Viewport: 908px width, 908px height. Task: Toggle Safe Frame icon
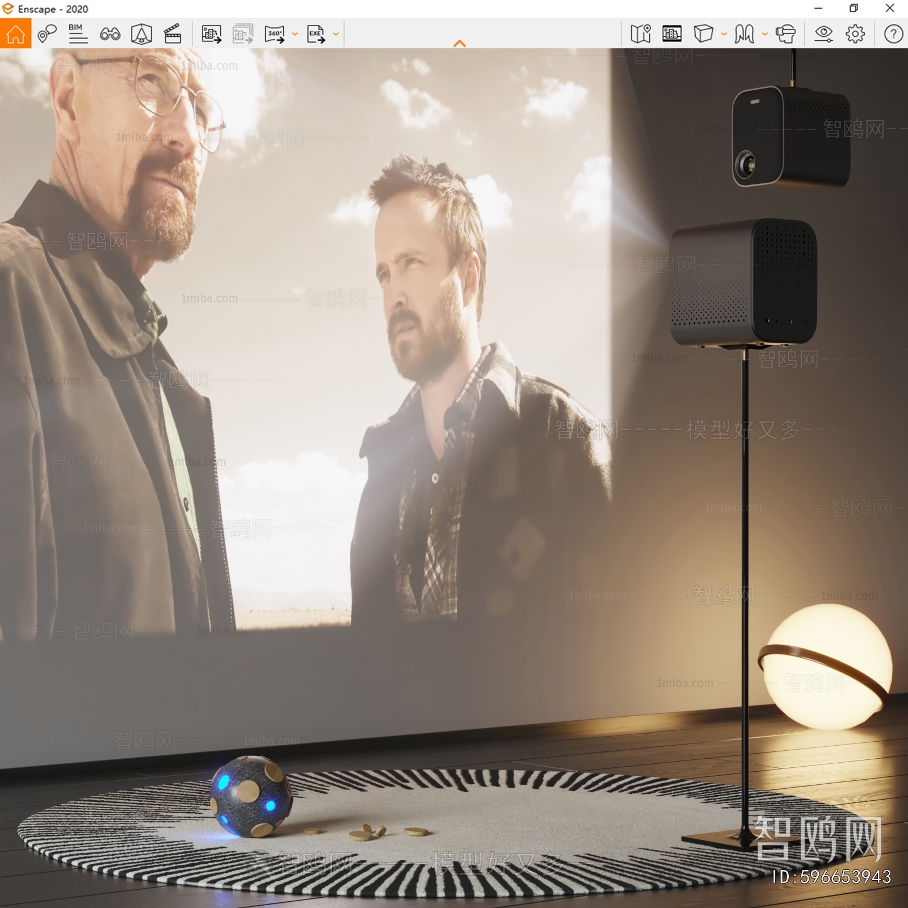[x=672, y=34]
